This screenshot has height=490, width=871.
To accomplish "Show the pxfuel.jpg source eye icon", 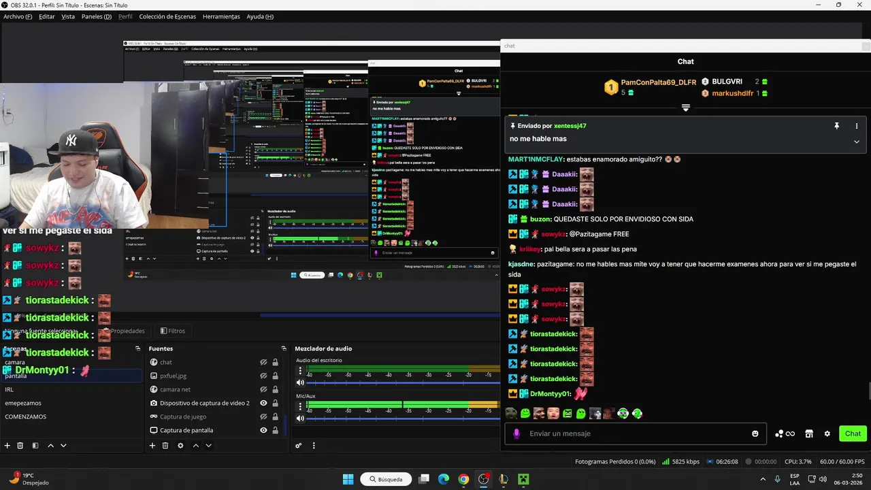I will (x=263, y=376).
